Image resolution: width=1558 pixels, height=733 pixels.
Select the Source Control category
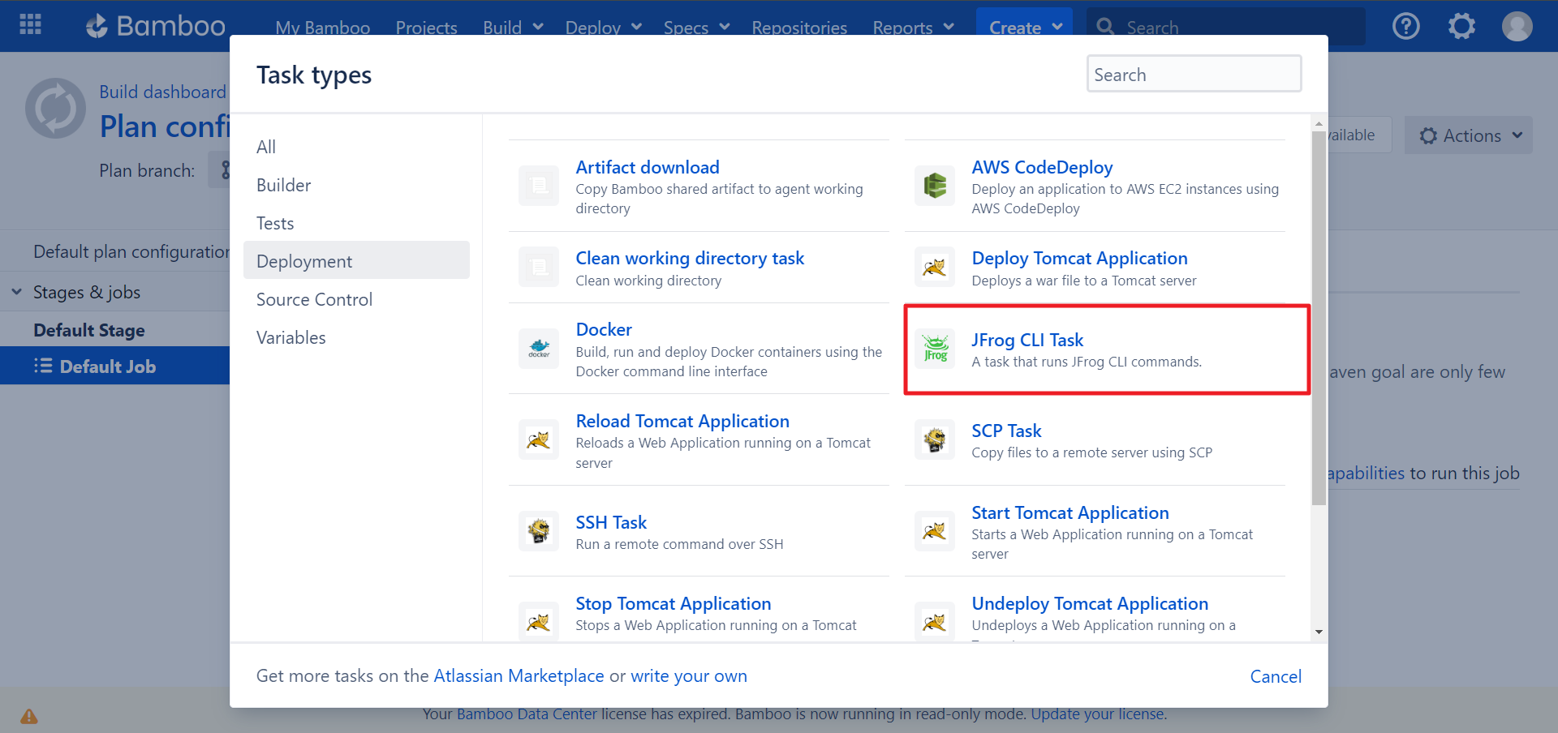pyautogui.click(x=356, y=299)
